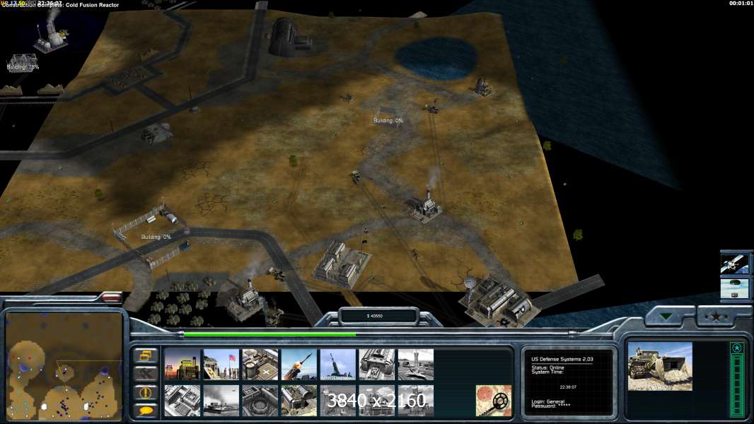
Task: Choose the War Factory build icon
Action: [x=376, y=365]
